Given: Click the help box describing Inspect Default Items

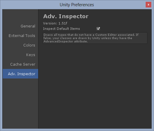Looking at the screenshot, I should coord(95,38).
